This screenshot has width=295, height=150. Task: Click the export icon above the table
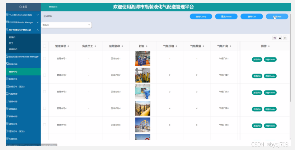280,38
